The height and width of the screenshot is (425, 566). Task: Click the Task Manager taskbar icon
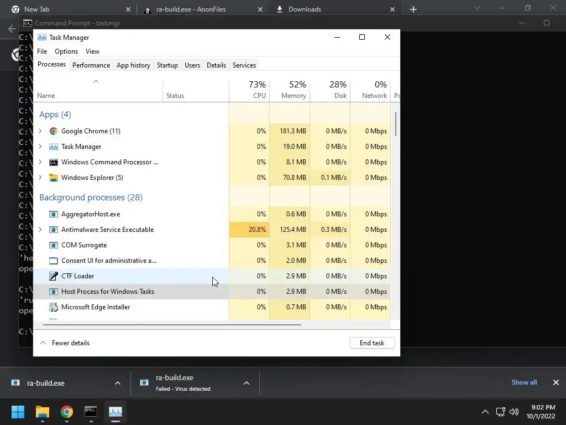point(116,412)
